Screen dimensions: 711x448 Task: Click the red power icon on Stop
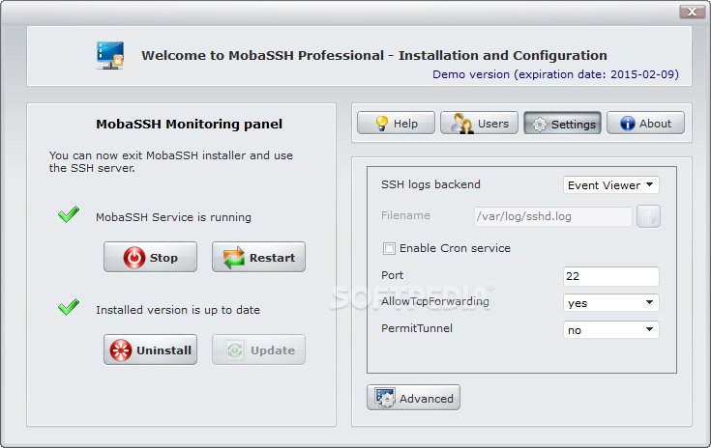(x=134, y=258)
